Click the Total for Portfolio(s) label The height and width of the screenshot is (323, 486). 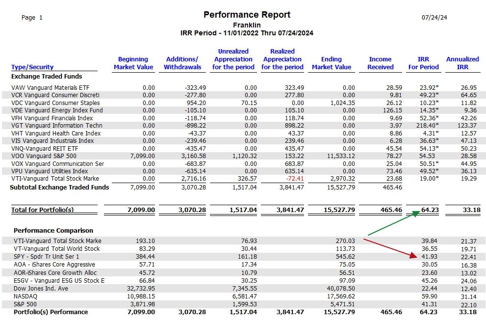pyautogui.click(x=43, y=210)
